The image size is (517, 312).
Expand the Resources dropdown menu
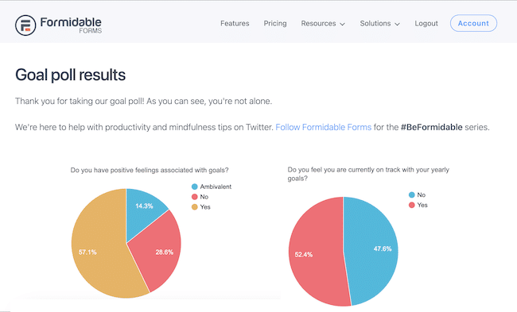click(x=323, y=23)
